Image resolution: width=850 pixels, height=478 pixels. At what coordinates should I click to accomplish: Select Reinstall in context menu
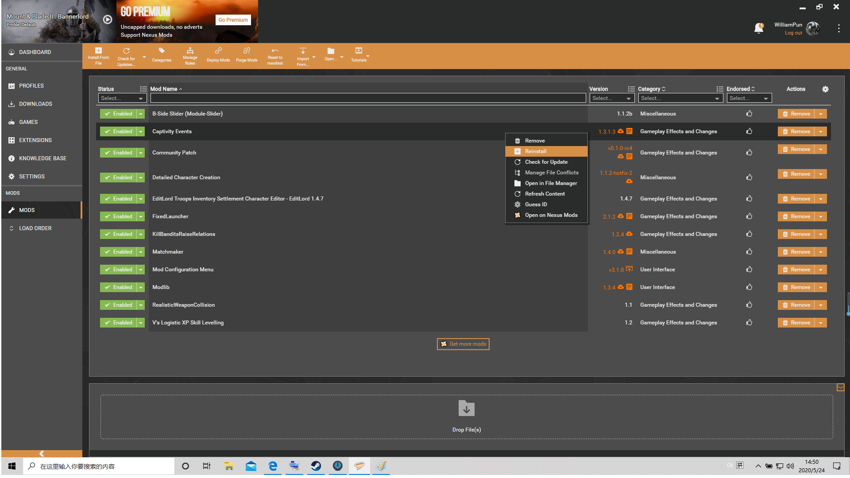546,151
